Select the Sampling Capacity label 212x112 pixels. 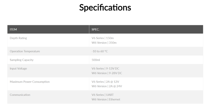[21, 60]
